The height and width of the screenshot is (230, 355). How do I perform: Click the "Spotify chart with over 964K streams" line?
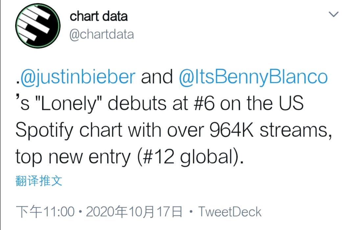coord(174,131)
